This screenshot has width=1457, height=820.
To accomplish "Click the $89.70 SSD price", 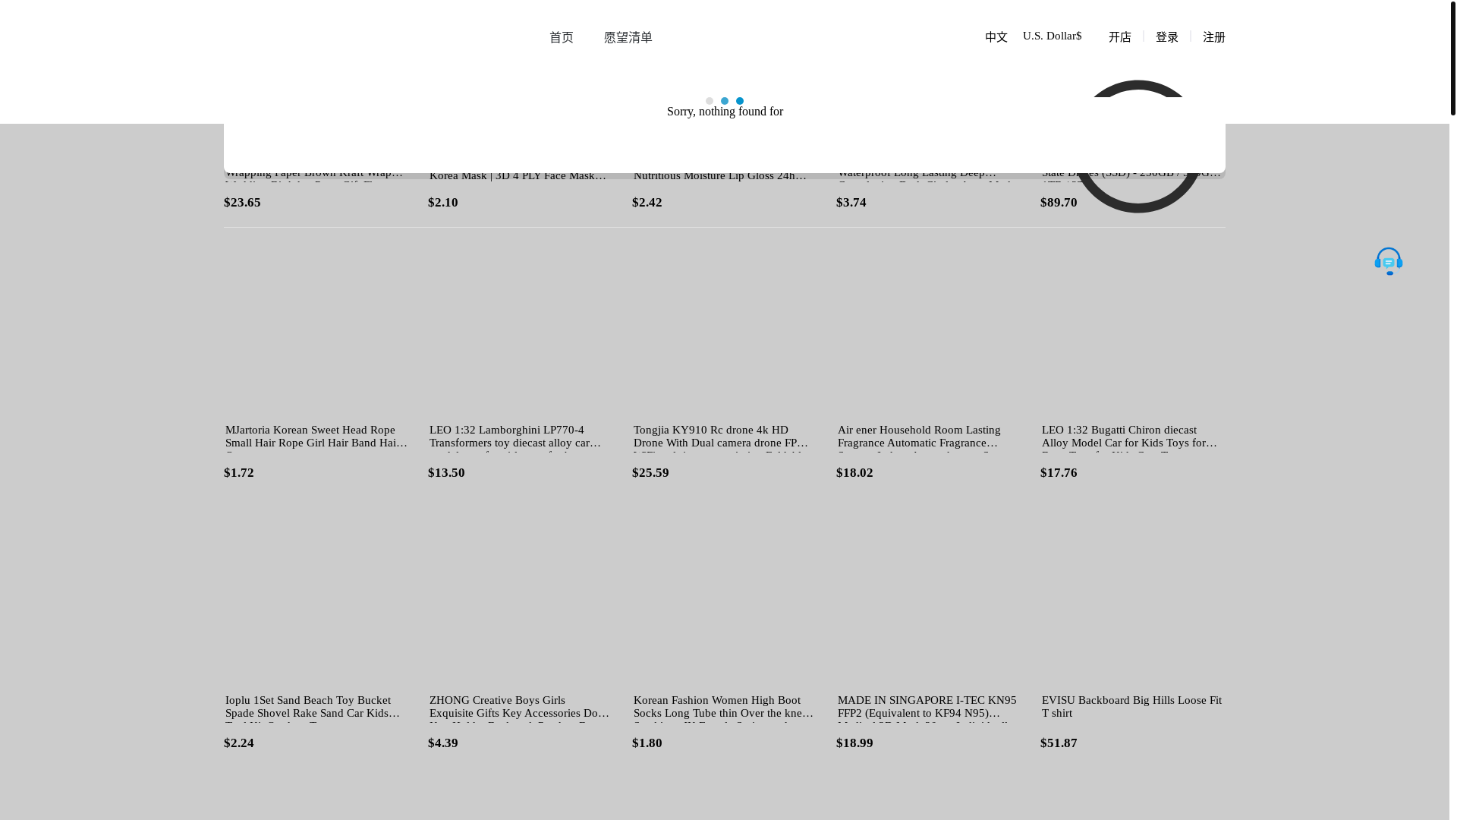I will pyautogui.click(x=1059, y=202).
